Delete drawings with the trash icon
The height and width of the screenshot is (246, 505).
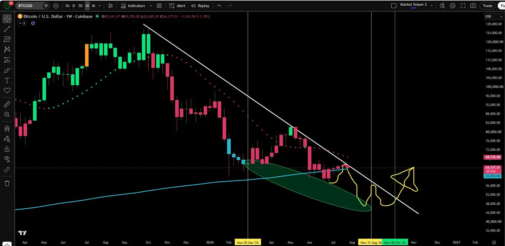(x=7, y=183)
